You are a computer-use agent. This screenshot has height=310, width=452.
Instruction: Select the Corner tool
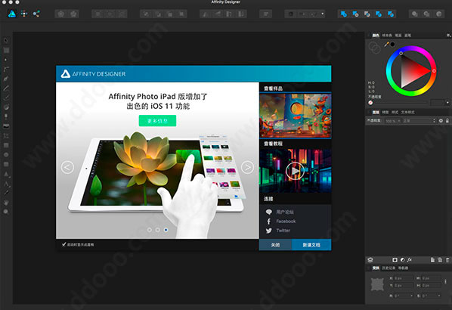[6, 70]
